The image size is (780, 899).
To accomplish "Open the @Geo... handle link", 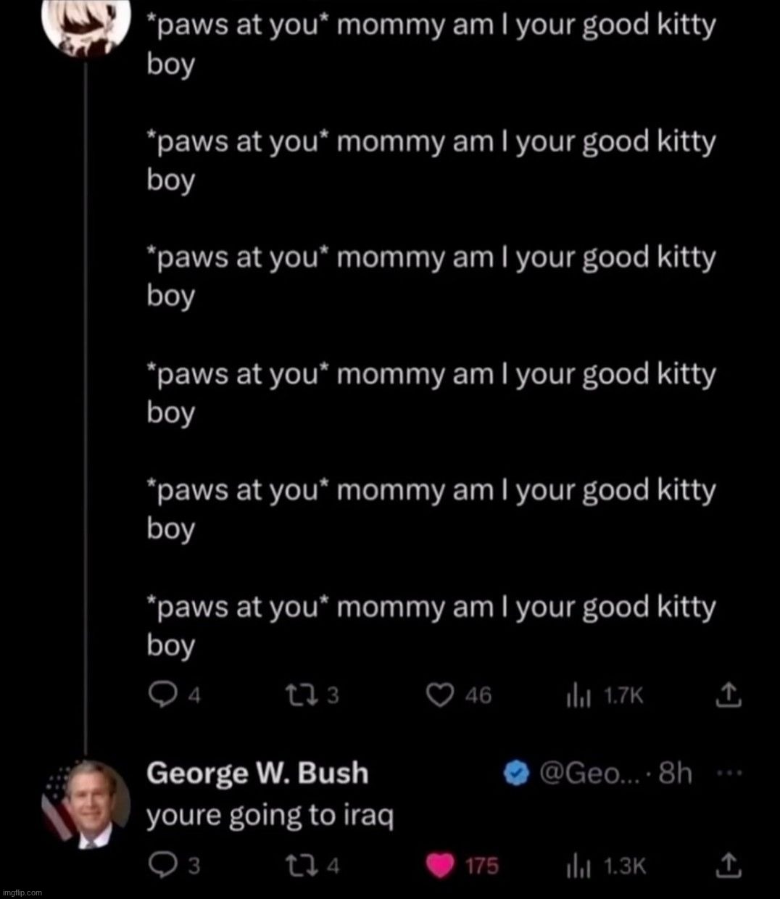I will coord(578,774).
